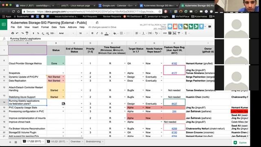
Task: Insert a comment from toolbar
Action: [x=170, y=33]
